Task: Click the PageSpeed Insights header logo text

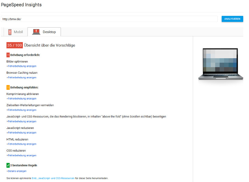Action: pos(21,5)
